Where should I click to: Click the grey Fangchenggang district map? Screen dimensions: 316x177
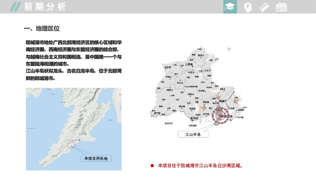pos(198,86)
